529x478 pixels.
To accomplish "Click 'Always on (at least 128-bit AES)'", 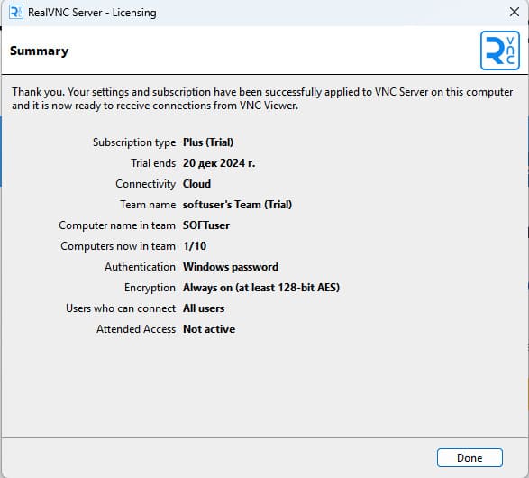I will tap(261, 288).
